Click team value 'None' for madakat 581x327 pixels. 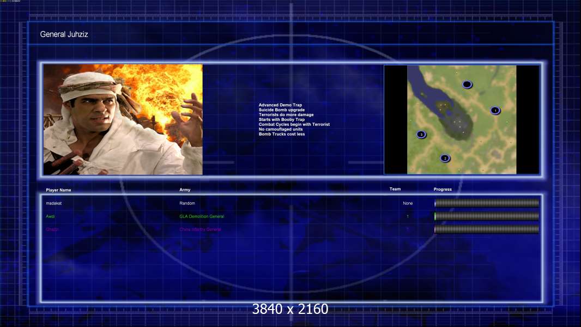(x=408, y=203)
